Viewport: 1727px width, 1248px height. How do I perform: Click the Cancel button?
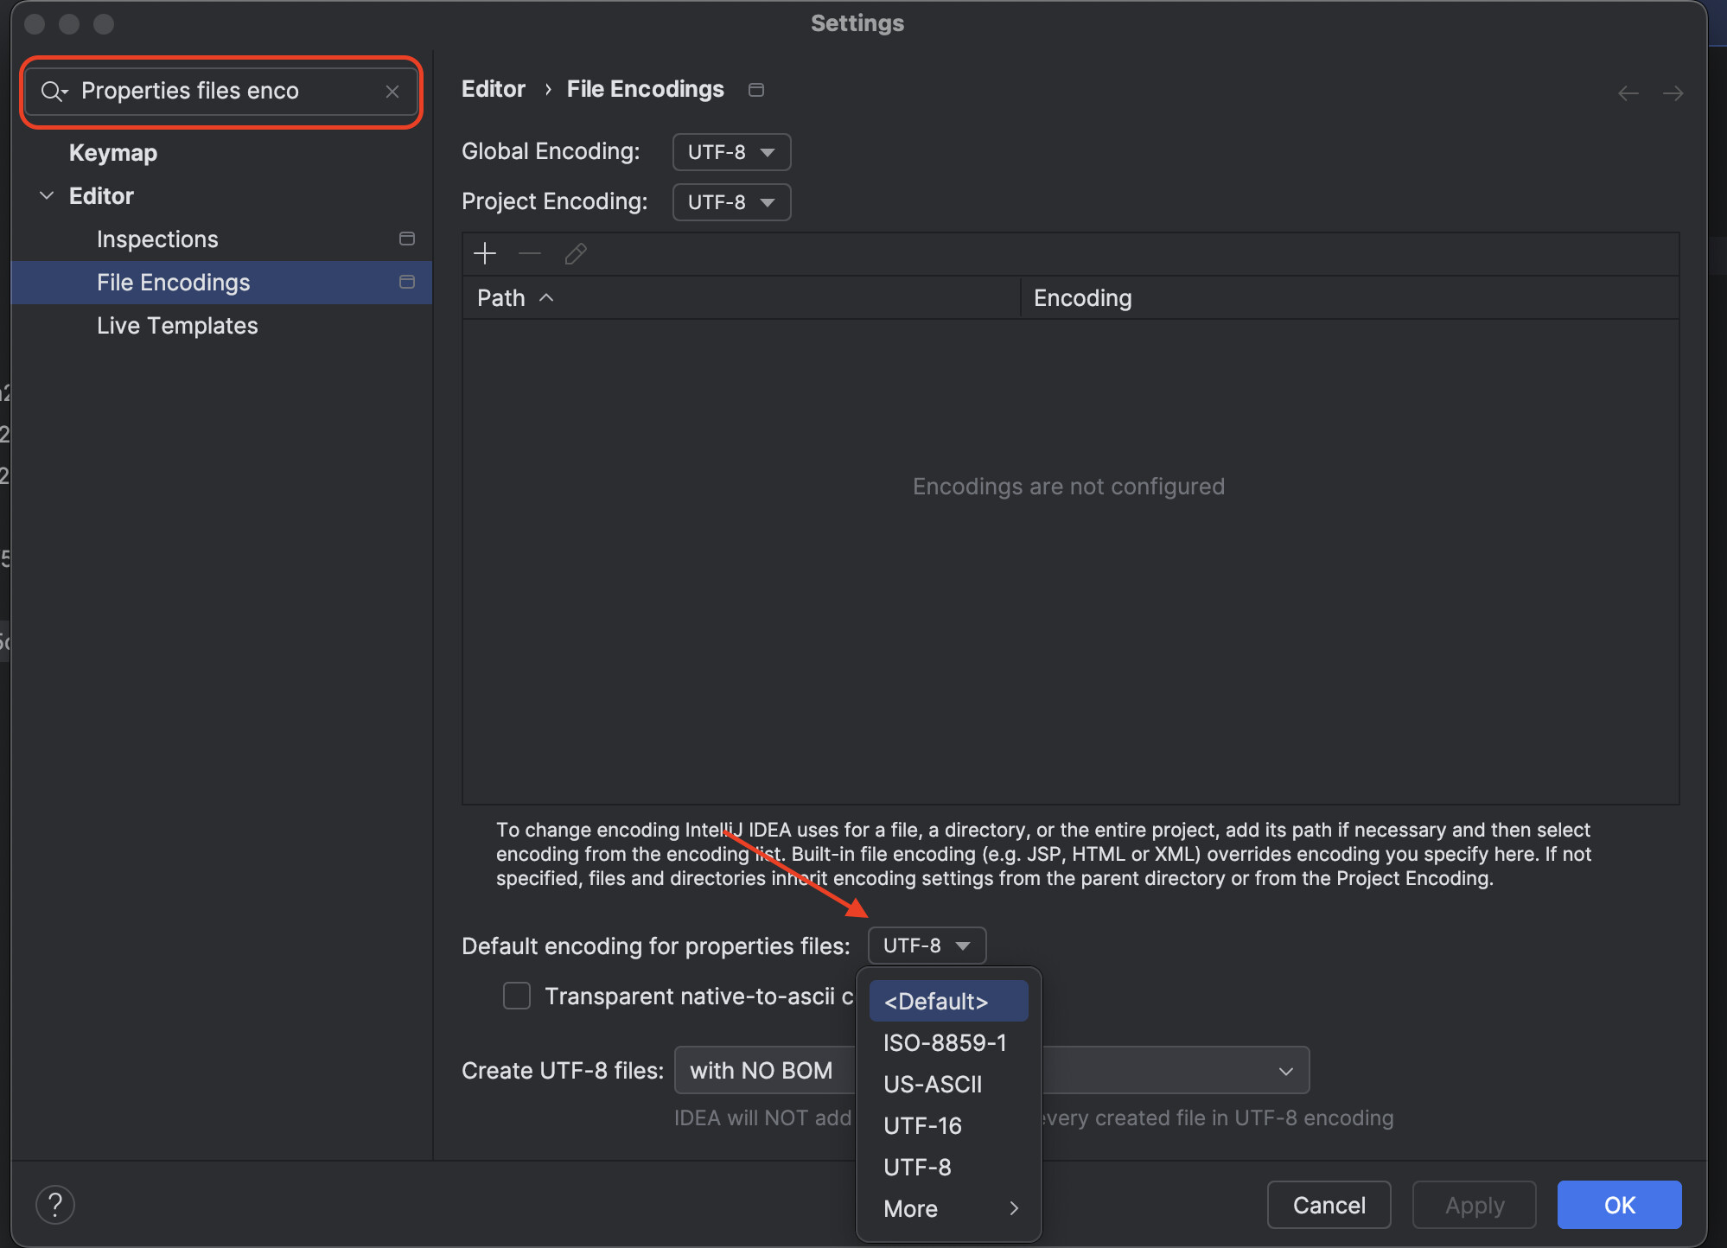pyautogui.click(x=1329, y=1205)
